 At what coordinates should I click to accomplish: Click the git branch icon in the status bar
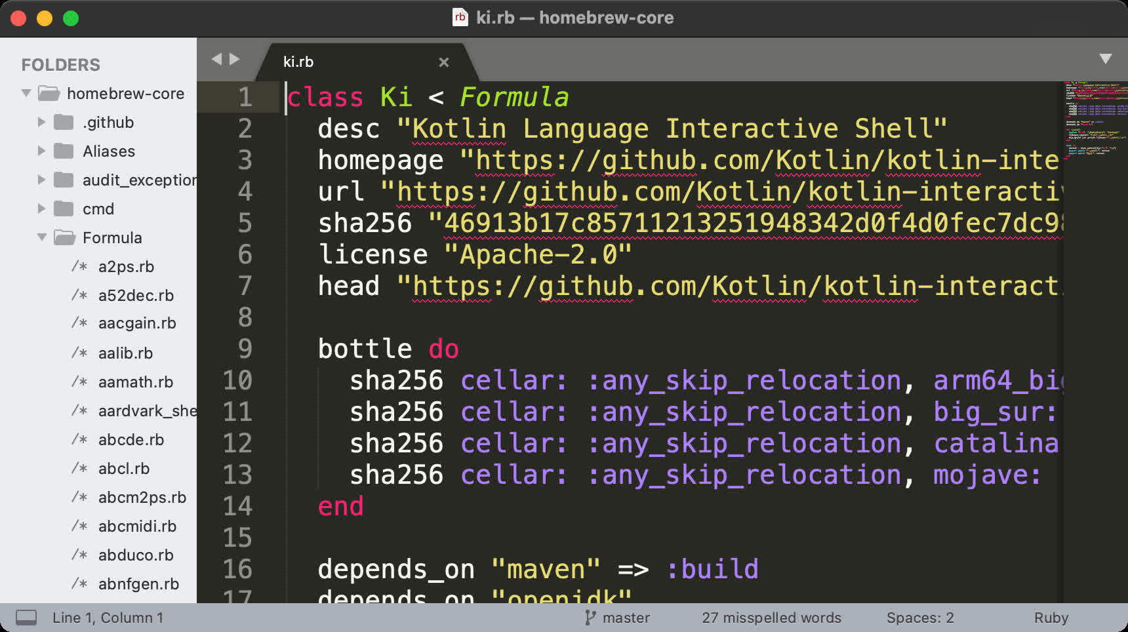click(x=590, y=617)
